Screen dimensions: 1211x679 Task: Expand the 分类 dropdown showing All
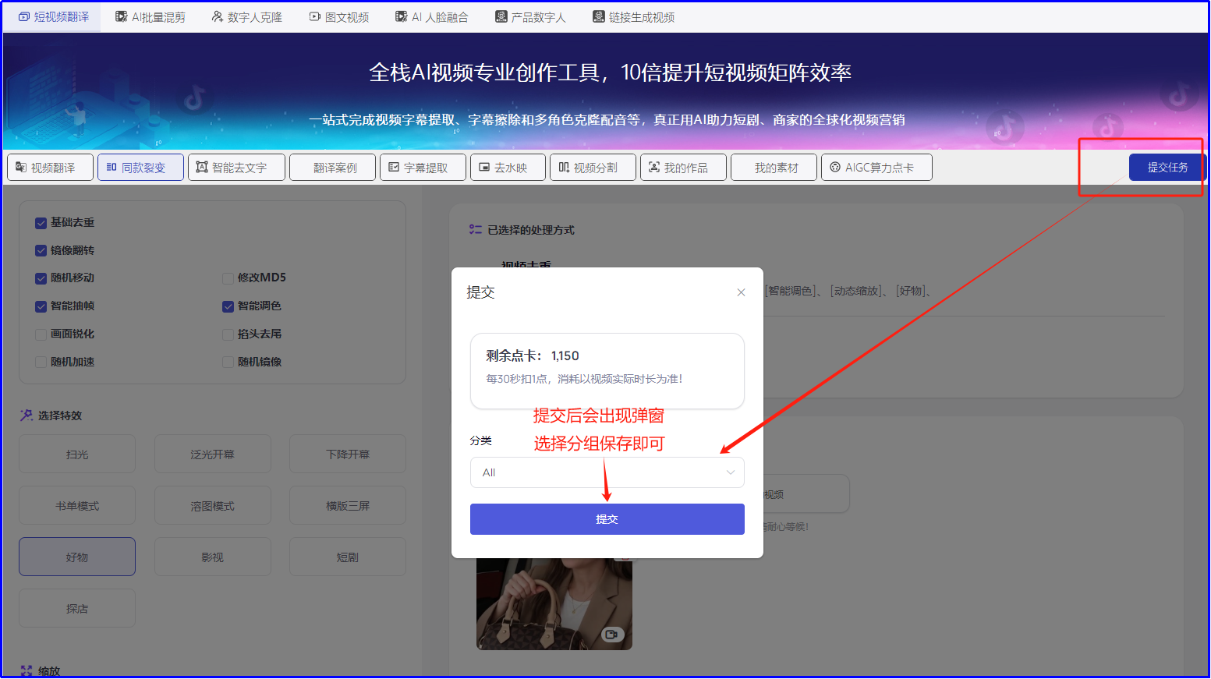pos(607,472)
